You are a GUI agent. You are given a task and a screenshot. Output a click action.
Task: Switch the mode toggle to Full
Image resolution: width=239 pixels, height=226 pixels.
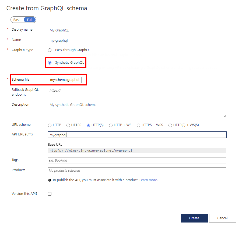(29, 19)
